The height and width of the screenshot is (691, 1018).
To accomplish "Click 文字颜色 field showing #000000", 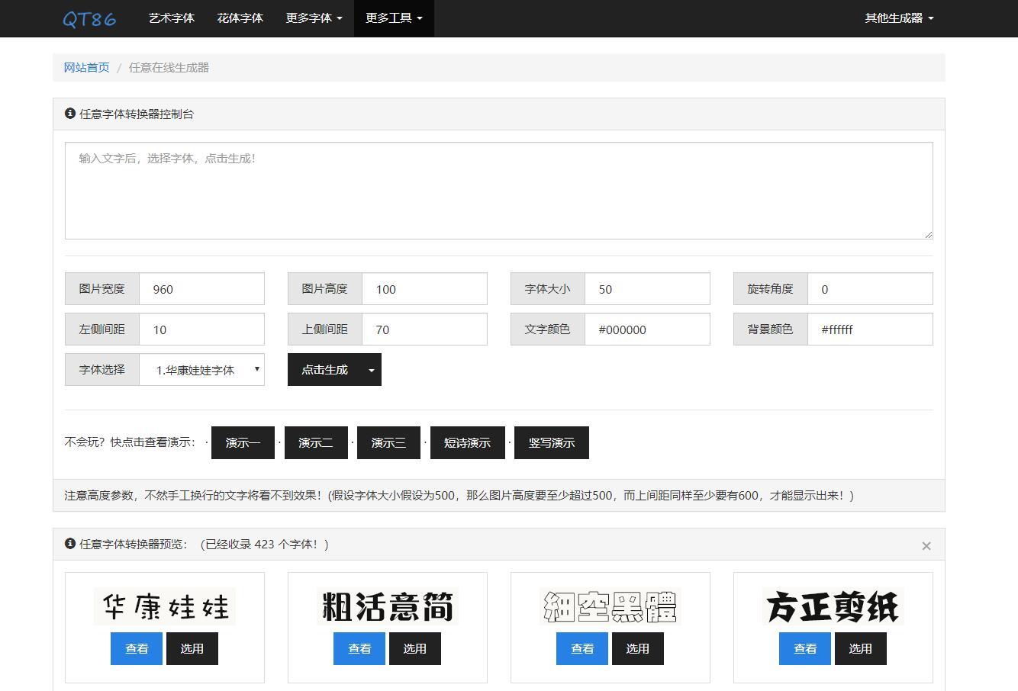I will click(x=648, y=329).
